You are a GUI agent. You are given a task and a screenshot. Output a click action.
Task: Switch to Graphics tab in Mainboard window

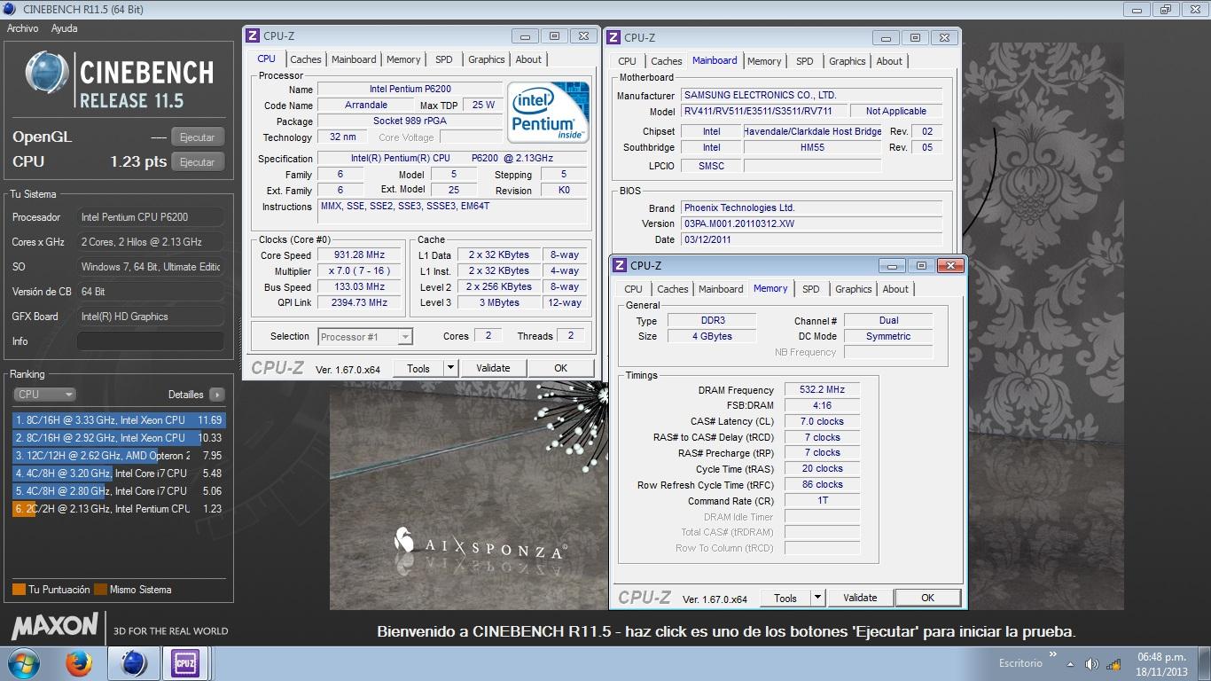pyautogui.click(x=848, y=61)
